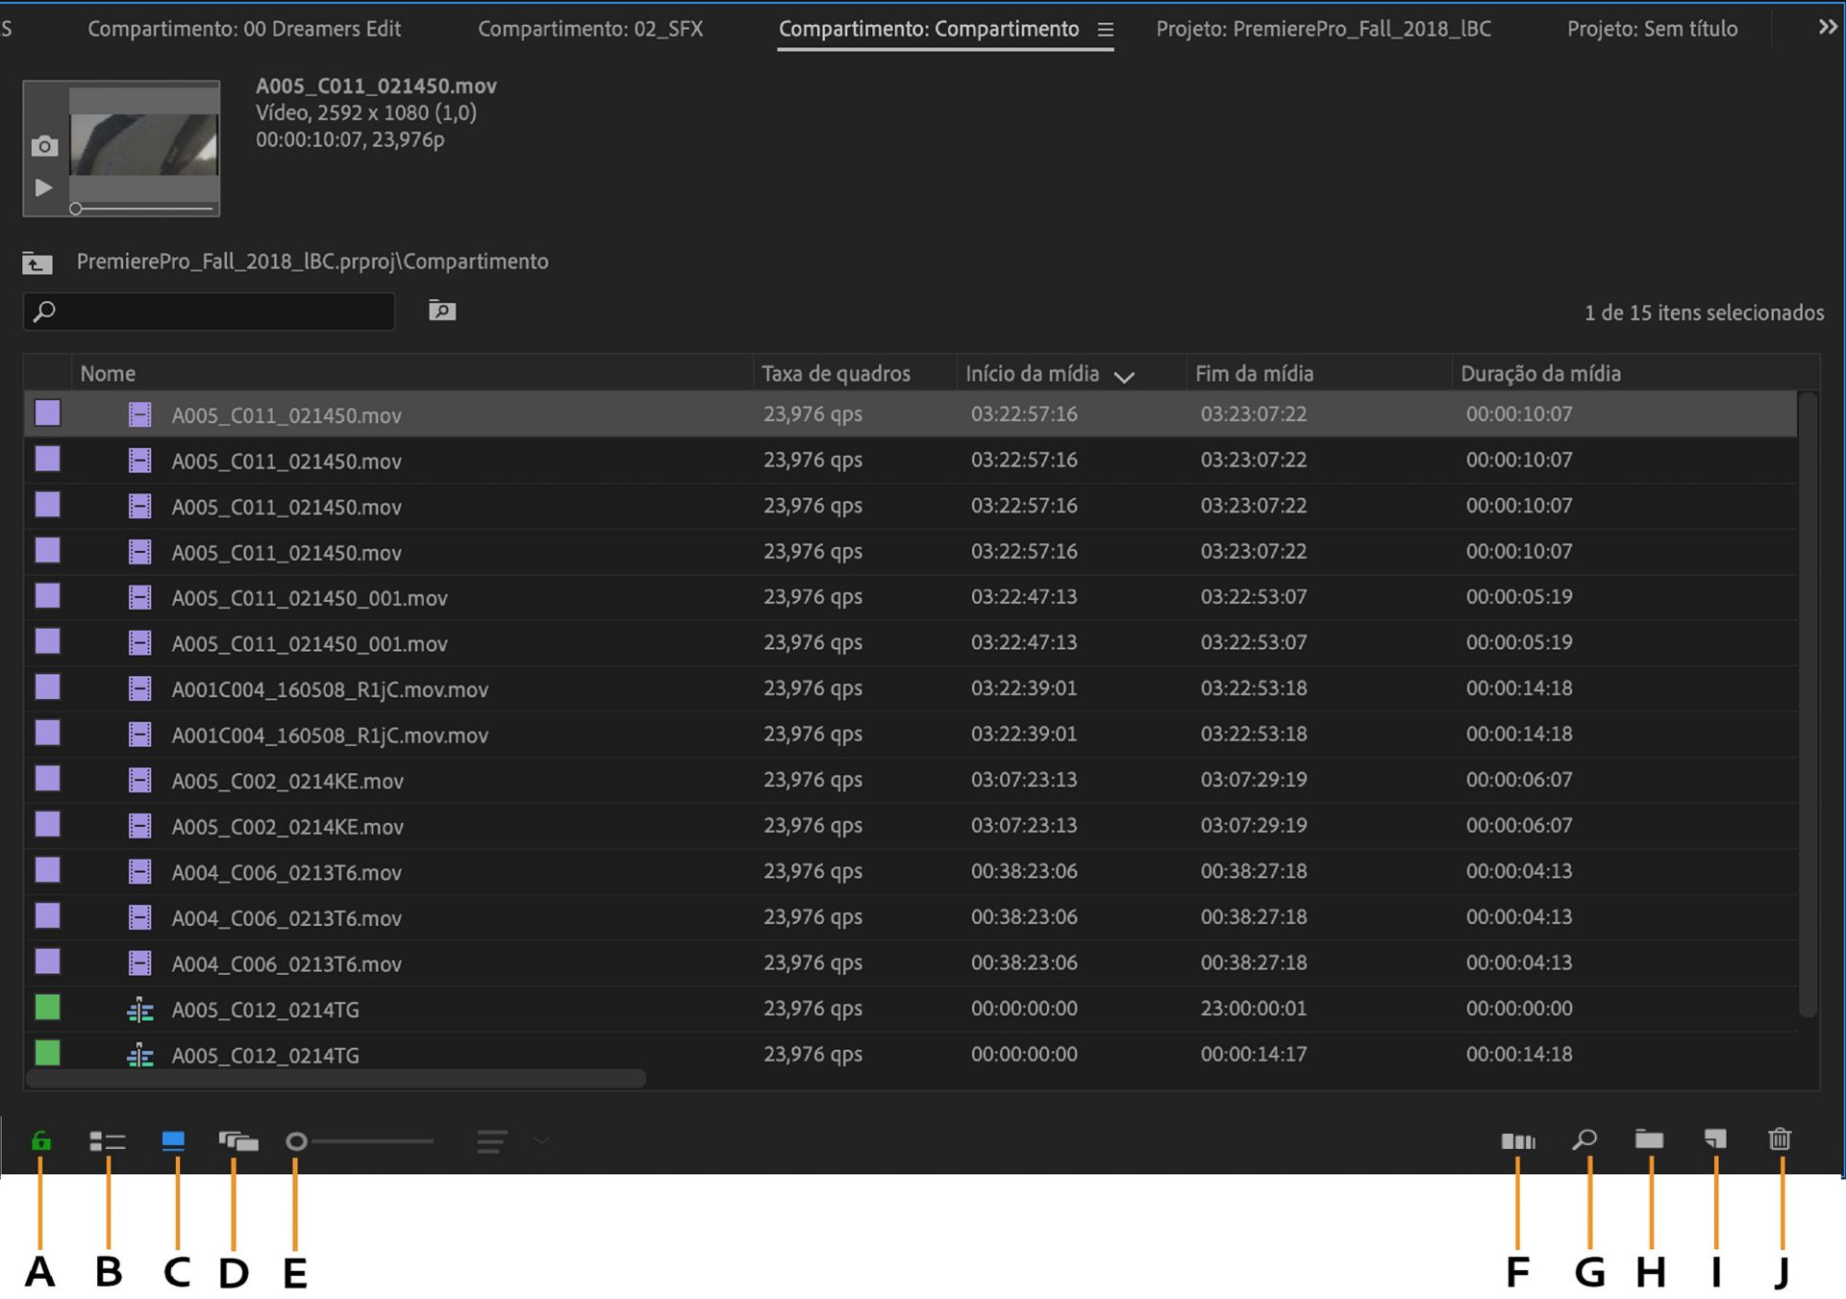Viewport: 1846px width, 1299px height.
Task: Click the trash Clear icon
Action: pyautogui.click(x=1780, y=1139)
